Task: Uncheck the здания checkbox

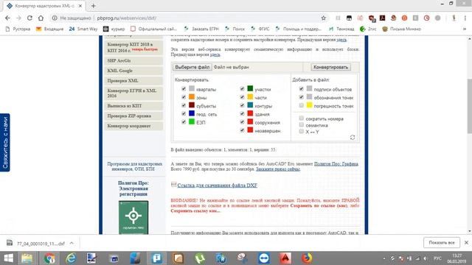Action: [242, 113]
